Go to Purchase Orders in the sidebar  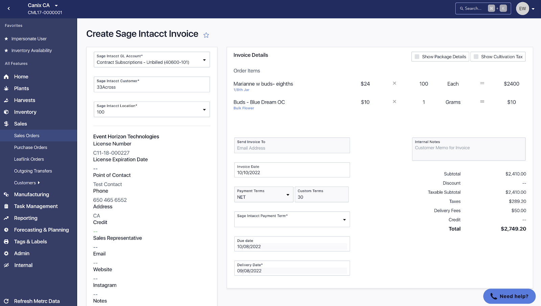[x=30, y=147]
